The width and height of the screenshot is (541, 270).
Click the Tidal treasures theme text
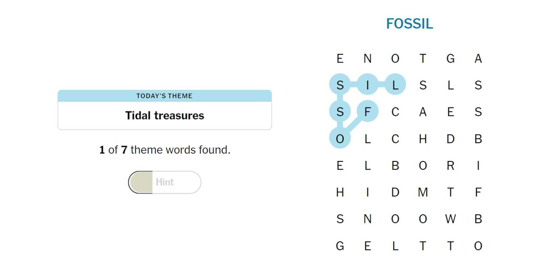point(165,116)
